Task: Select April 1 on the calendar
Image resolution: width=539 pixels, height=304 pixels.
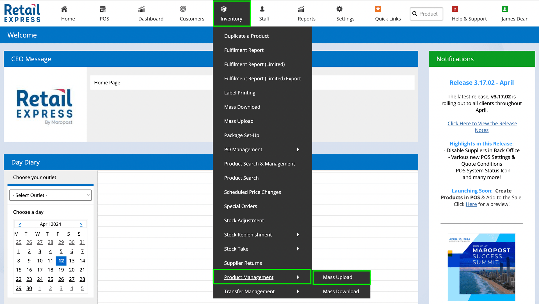Action: point(19,252)
